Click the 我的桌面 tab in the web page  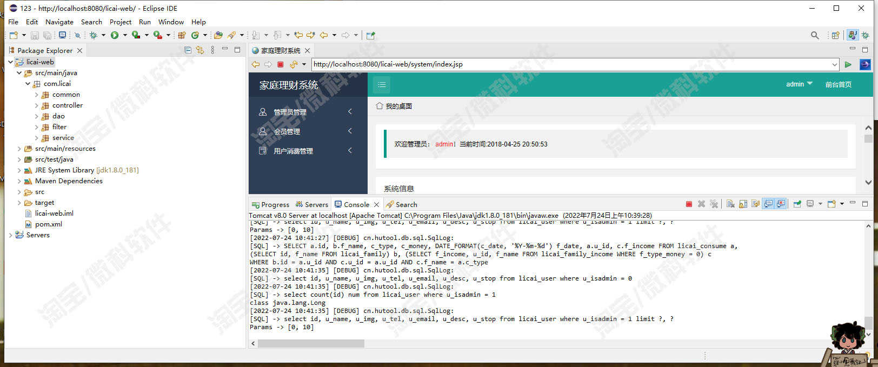click(x=394, y=106)
